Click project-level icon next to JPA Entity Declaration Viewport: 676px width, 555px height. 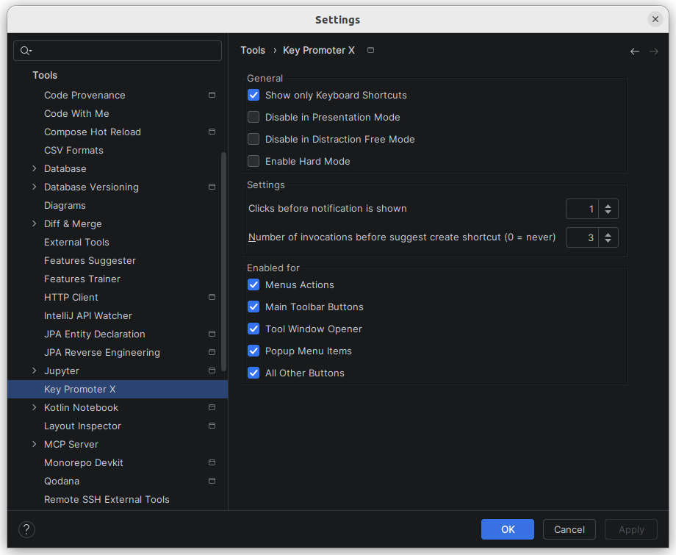coord(212,334)
